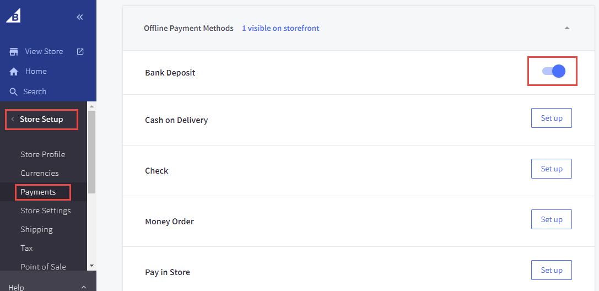
Task: Go to Currencies settings
Action: [x=40, y=173]
